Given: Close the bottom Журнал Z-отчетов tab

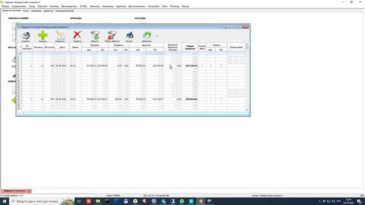Looking at the screenshot, I should click(29, 191).
